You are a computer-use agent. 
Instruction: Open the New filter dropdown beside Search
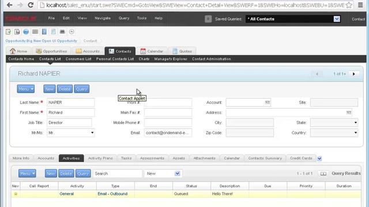pyautogui.click(x=177, y=174)
